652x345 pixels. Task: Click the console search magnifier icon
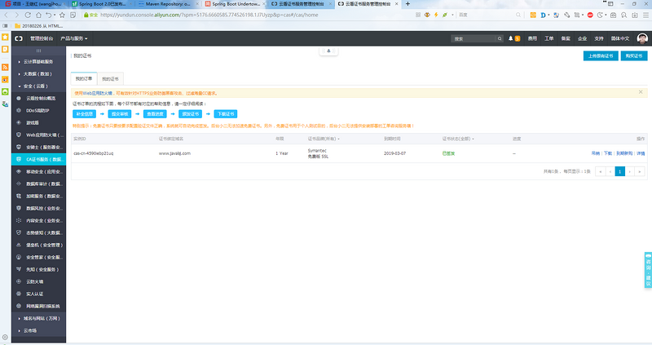pyautogui.click(x=500, y=38)
